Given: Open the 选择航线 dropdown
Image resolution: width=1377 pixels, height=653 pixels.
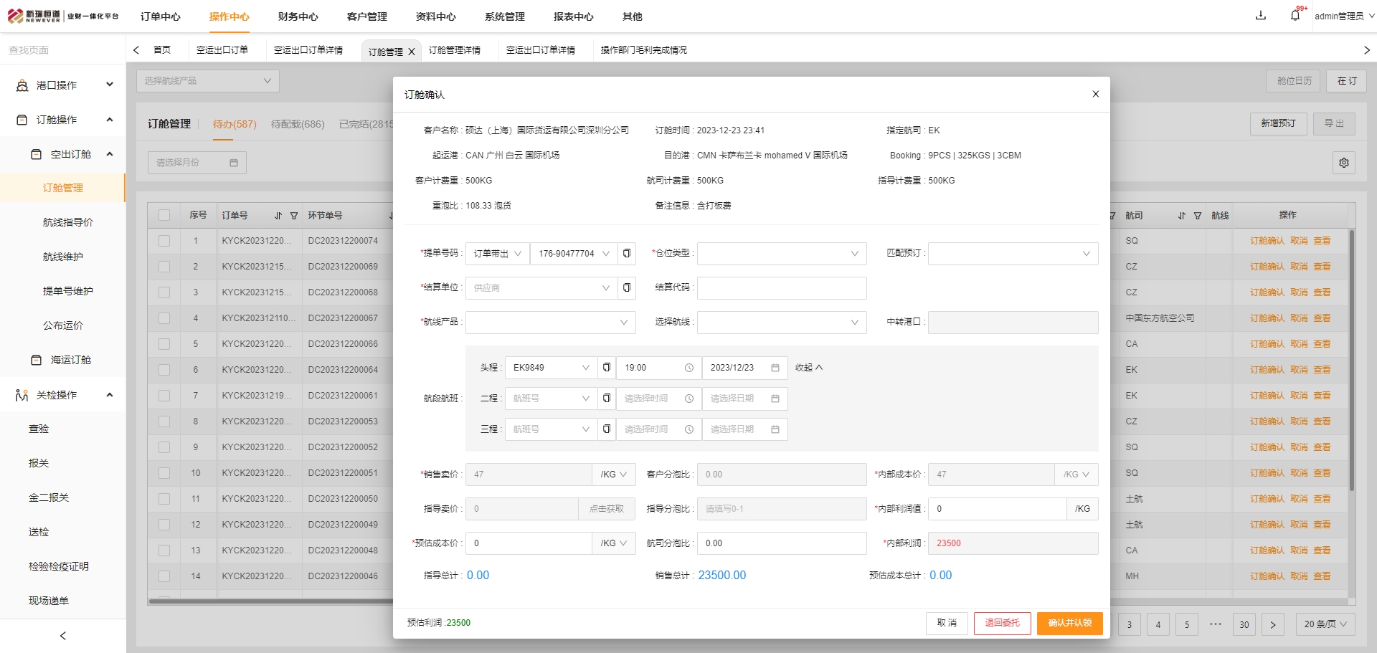Looking at the screenshot, I should click(782, 322).
